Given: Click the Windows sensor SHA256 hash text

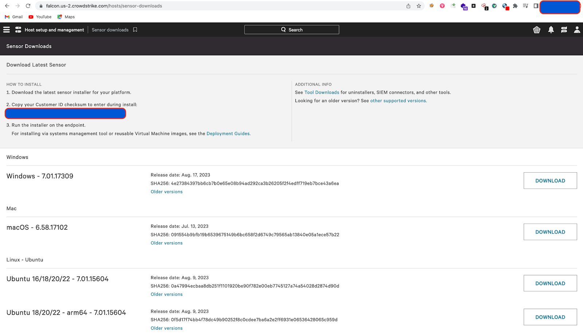Looking at the screenshot, I should (245, 184).
